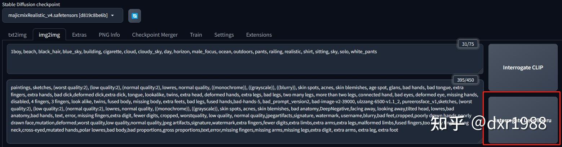Click the refresh checkpoint list icon
The height and width of the screenshot is (147, 562).
coord(134,15)
